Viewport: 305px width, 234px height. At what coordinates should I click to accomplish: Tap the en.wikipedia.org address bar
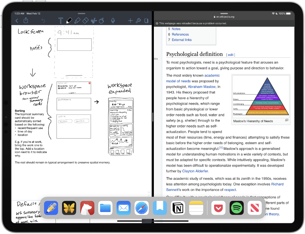[224, 17]
